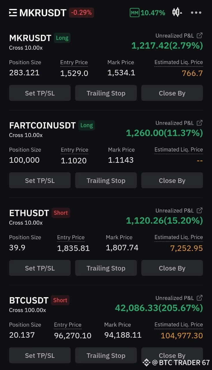Image resolution: width=212 pixels, height=370 pixels.
Task: Share MKRUSDT unrealized P&L icon
Action: [199, 36]
